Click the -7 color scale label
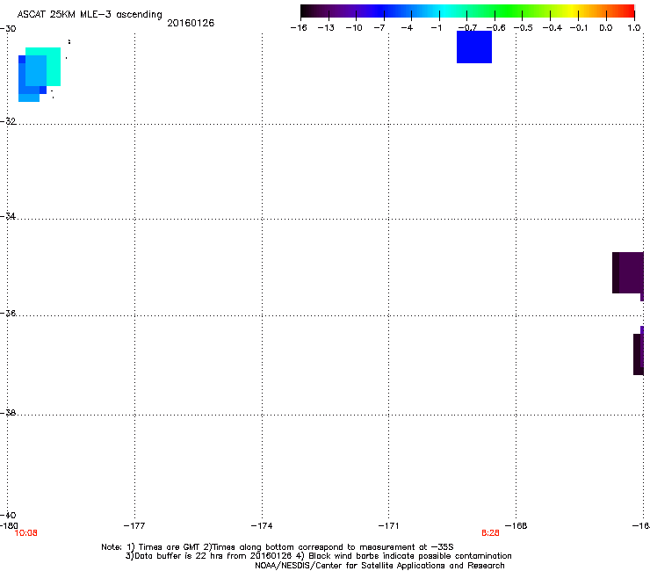This screenshot has height=571, width=650. (x=379, y=28)
